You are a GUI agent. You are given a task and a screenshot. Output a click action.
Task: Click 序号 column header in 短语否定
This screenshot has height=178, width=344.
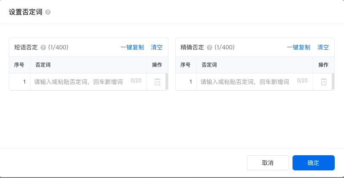(19, 65)
